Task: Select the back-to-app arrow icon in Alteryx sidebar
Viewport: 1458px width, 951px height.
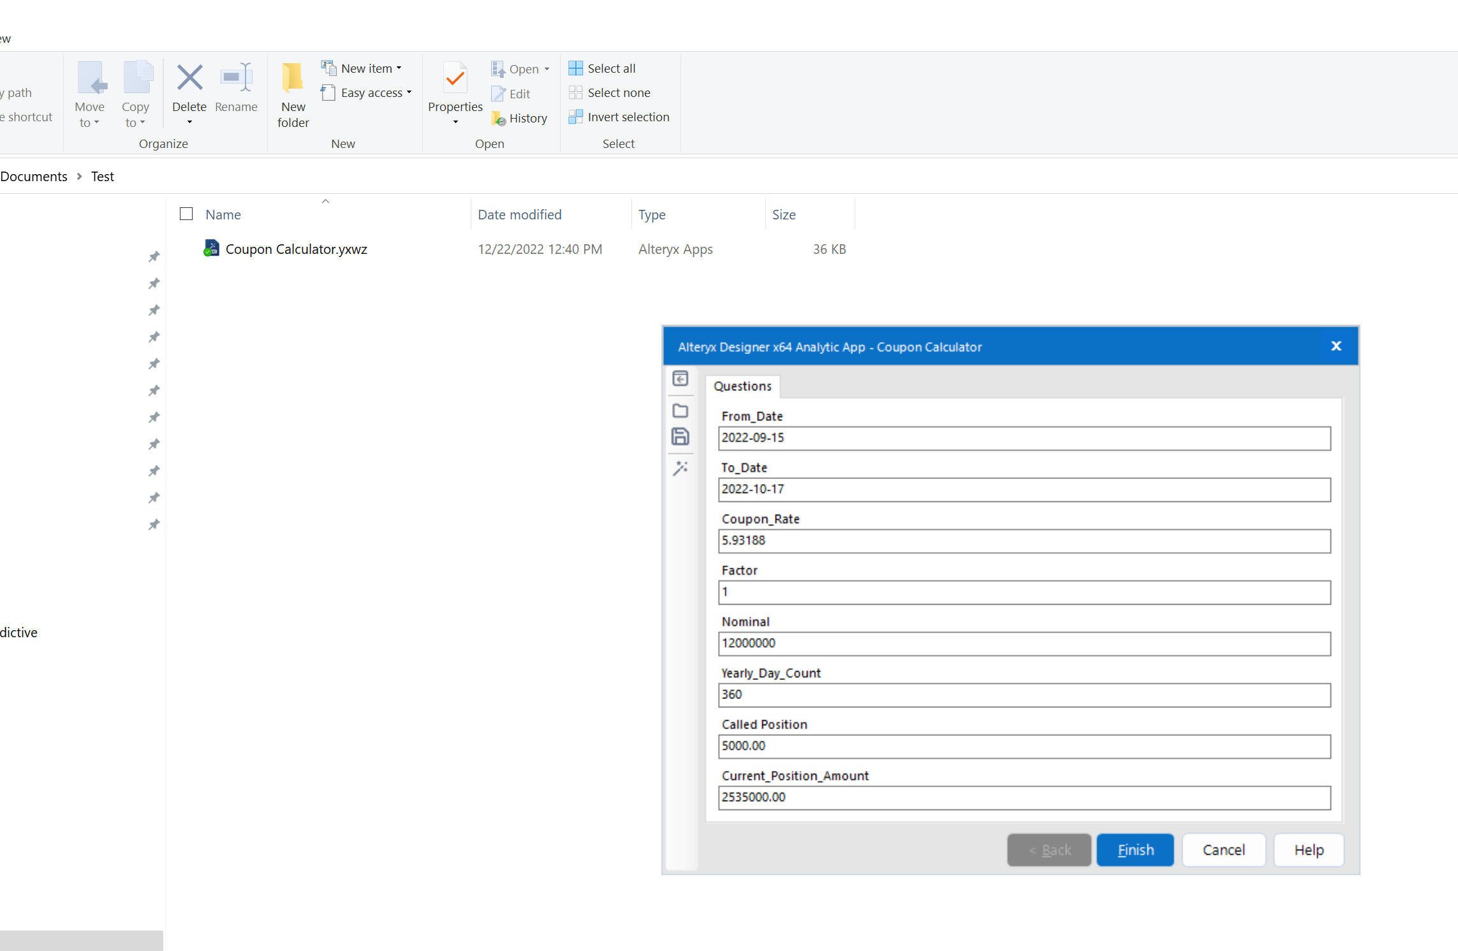Action: pyautogui.click(x=681, y=379)
